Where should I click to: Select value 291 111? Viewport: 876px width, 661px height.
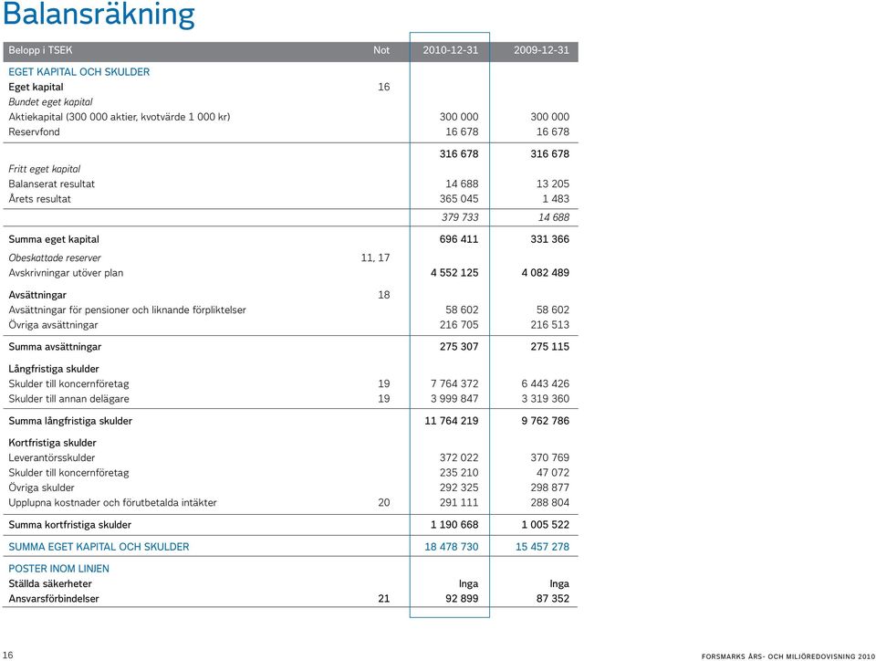459,502
